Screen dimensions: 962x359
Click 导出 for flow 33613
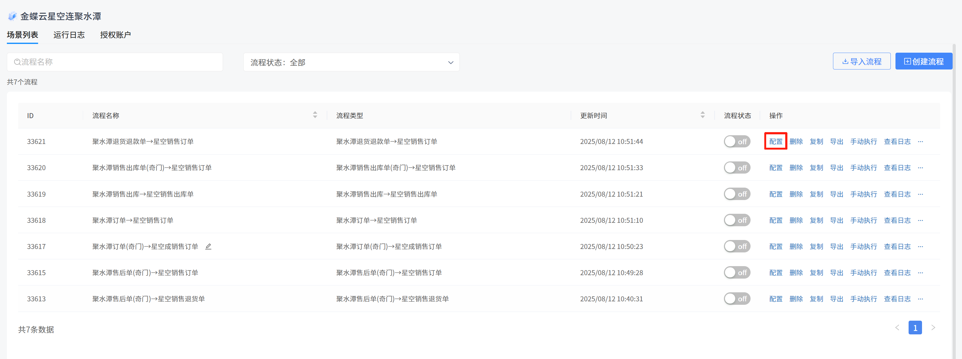836,299
